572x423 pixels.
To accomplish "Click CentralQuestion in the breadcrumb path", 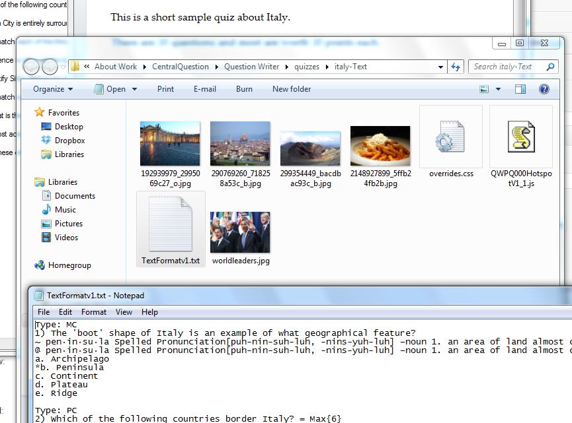I will tap(181, 67).
